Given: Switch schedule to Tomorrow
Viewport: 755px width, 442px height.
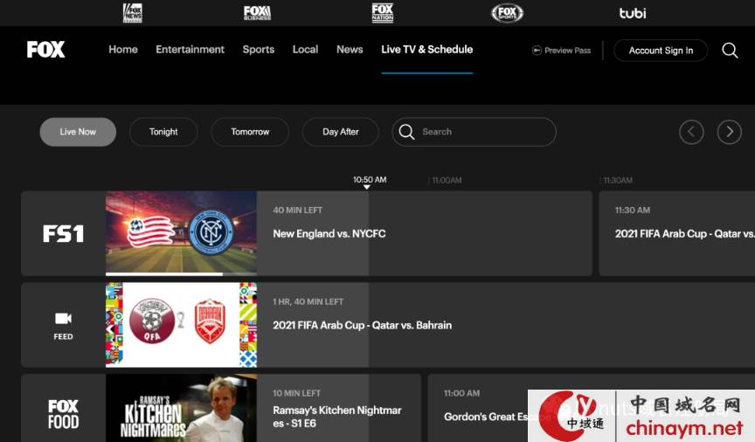Looking at the screenshot, I should coord(250,132).
